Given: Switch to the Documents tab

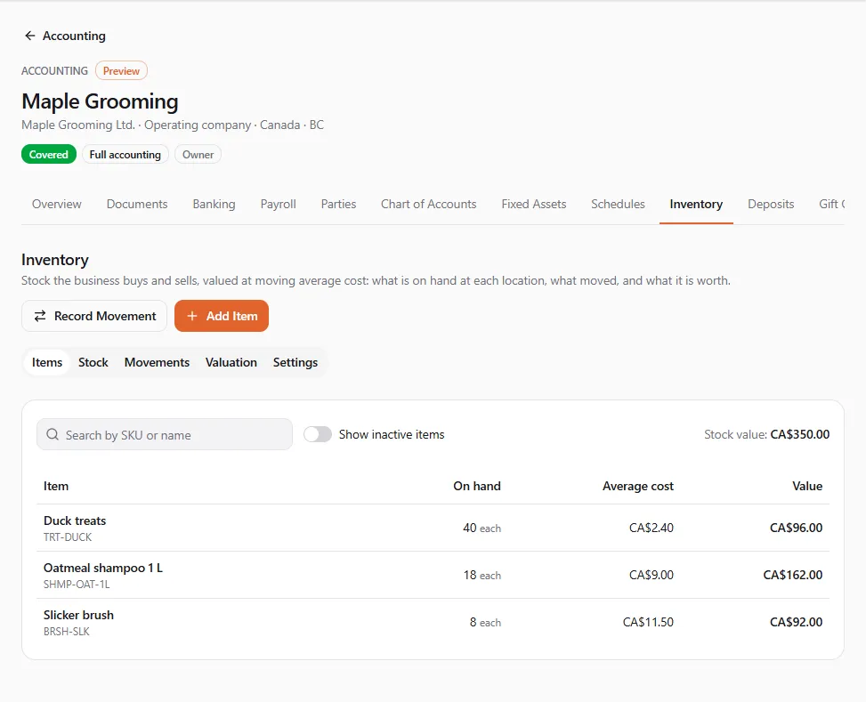Looking at the screenshot, I should tap(137, 205).
